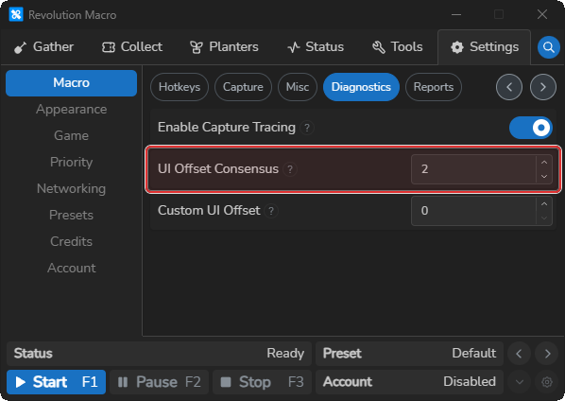Show help for Custom UI Offset
Viewport: 565px width, 401px height.
coord(271,211)
